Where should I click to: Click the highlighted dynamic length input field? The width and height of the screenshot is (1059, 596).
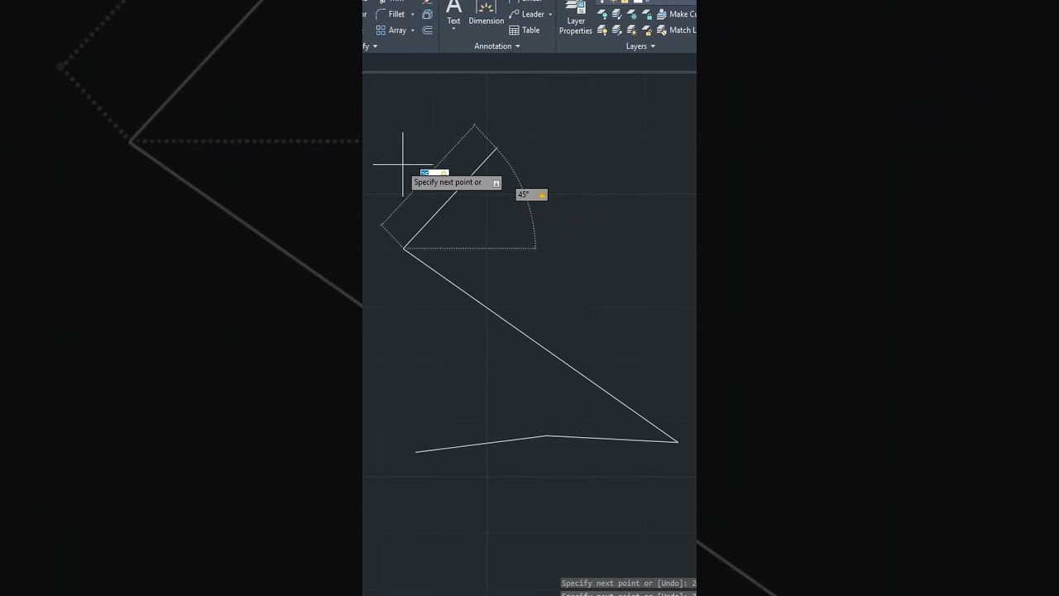click(x=434, y=174)
